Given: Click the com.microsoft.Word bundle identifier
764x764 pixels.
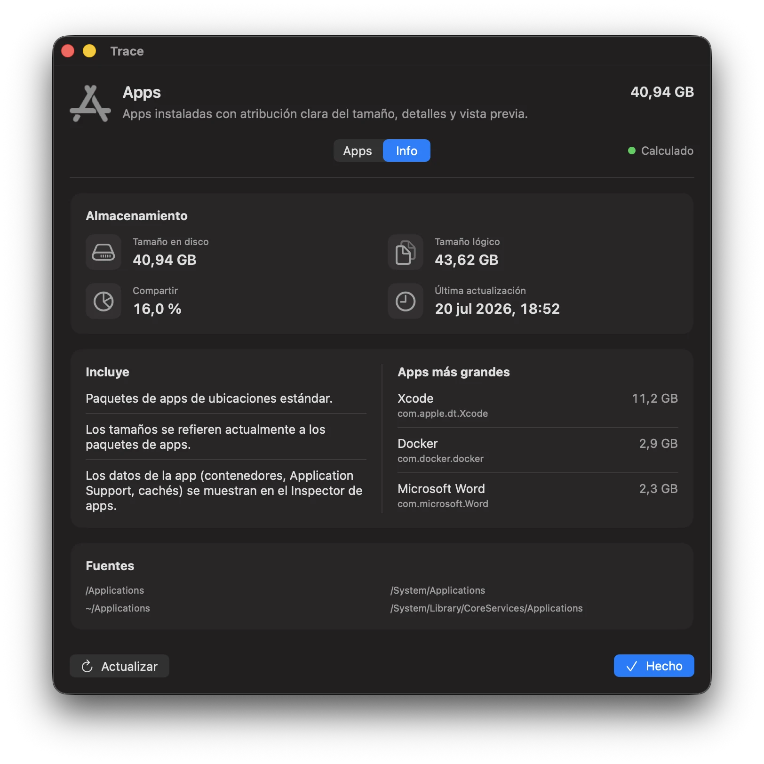Looking at the screenshot, I should (443, 504).
